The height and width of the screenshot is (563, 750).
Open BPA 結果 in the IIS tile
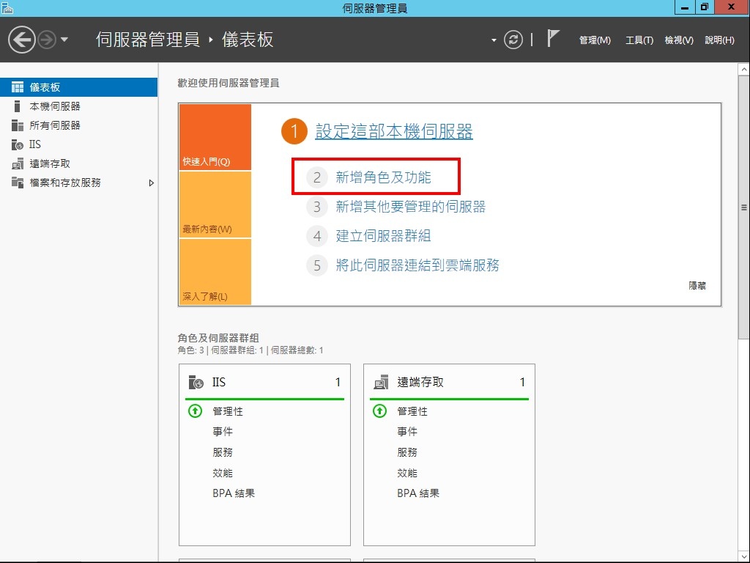pos(234,493)
